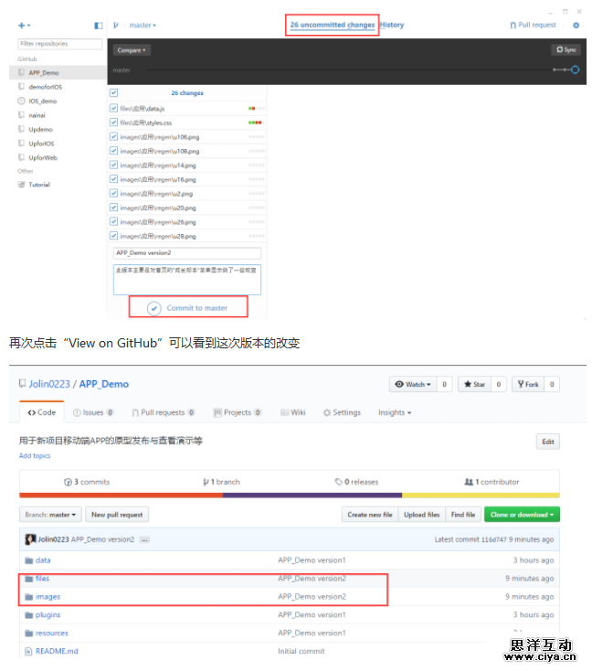Click Create new file button

(x=370, y=515)
